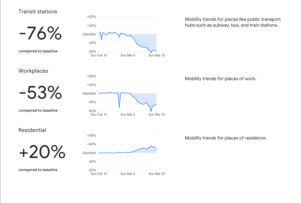Select Sun Mar 8 on the Workplaces chart
The image size is (301, 203).
click(128, 114)
